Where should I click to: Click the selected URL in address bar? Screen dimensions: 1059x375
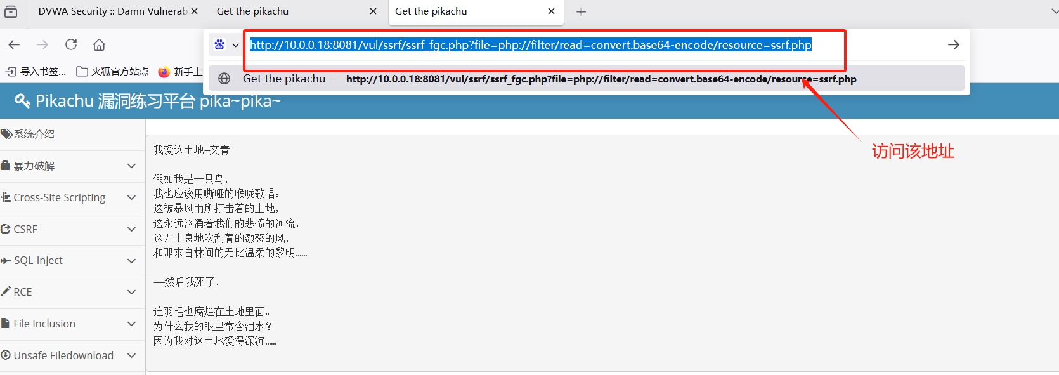(530, 45)
